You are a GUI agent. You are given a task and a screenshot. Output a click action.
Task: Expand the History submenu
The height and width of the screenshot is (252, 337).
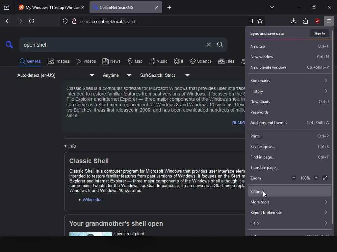290,91
